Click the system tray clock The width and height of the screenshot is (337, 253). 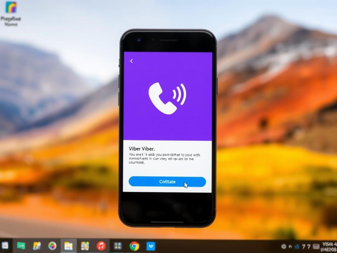tap(328, 246)
